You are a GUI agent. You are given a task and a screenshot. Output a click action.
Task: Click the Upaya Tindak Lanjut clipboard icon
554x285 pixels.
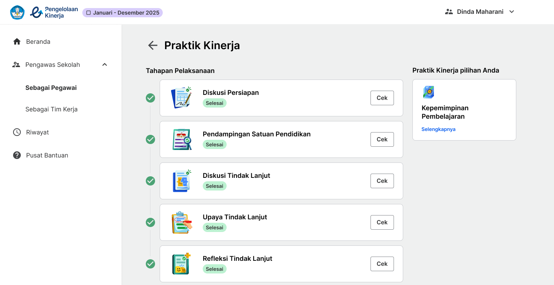[x=182, y=222]
